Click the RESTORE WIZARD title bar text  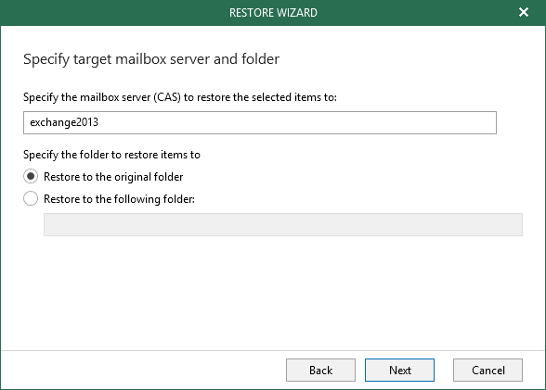(273, 13)
